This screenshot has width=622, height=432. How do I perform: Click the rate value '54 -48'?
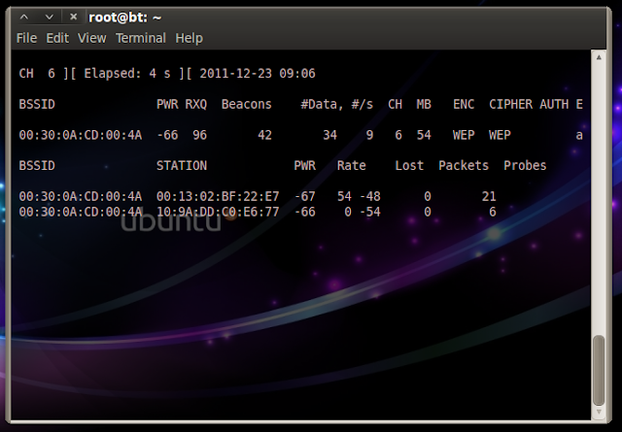pyautogui.click(x=359, y=196)
